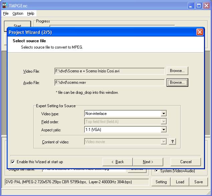212x196 pixels.
Task: Click the Save button in main window
Action: (199, 182)
